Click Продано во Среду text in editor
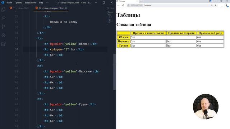 pos(64,22)
